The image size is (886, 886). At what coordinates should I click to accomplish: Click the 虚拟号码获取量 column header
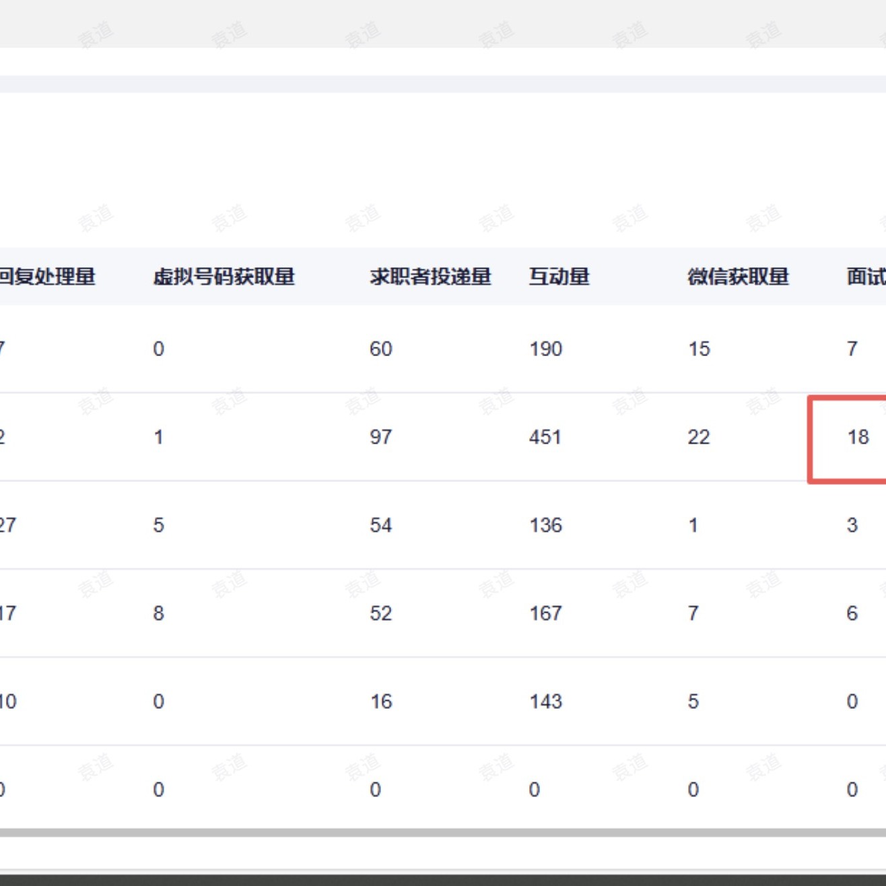(x=224, y=277)
